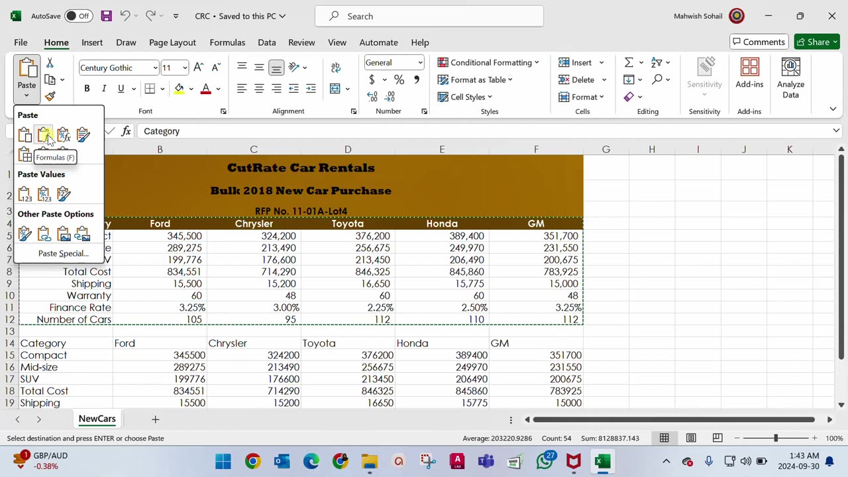The width and height of the screenshot is (848, 477).
Task: Choose Values & Number Formatting paste icon
Action: point(44,194)
